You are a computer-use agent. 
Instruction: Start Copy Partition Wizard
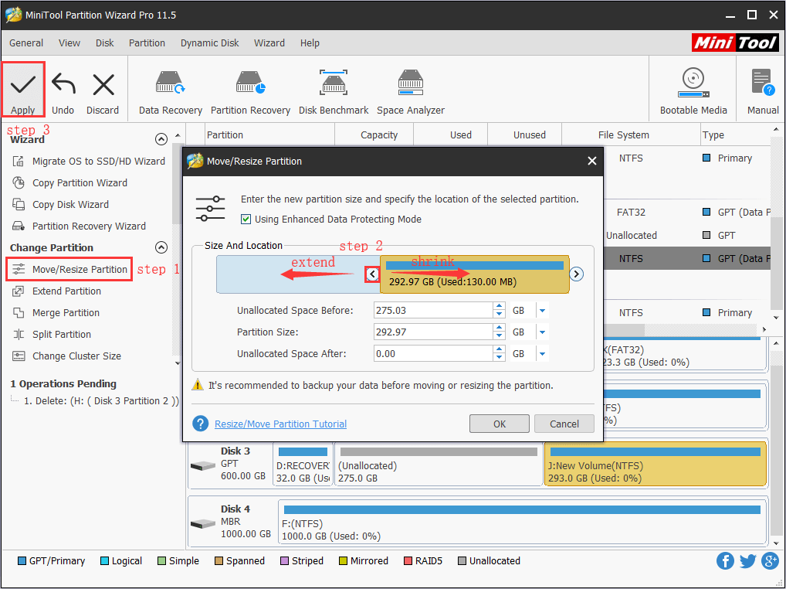tap(69, 182)
